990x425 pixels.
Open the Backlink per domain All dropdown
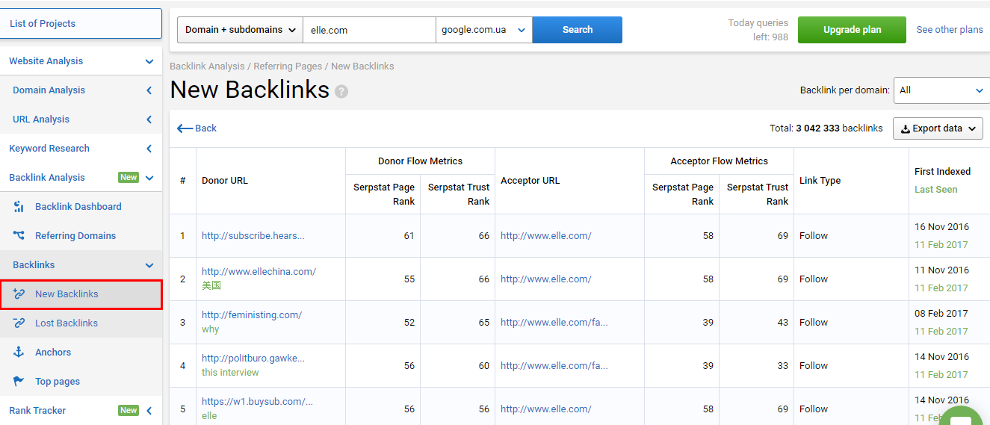point(942,90)
